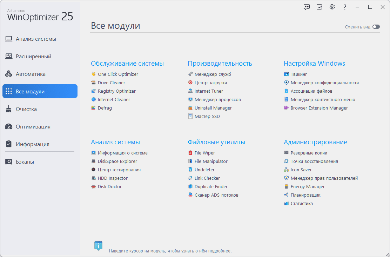Image resolution: width=390 pixels, height=257 pixels.
Task: Open the notes icon in title bar
Action: point(320,7)
